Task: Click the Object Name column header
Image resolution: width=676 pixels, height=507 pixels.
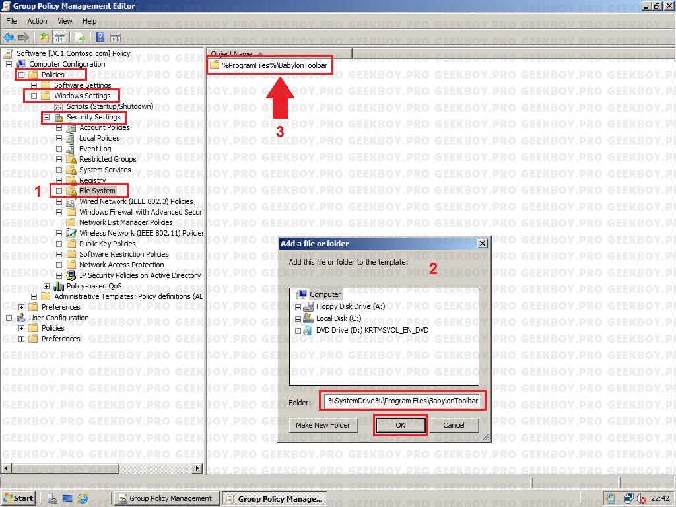Action: (x=280, y=53)
